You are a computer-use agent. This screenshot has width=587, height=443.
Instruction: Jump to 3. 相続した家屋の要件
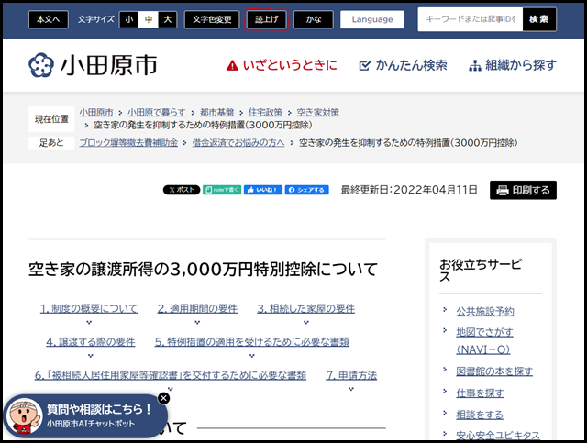[x=305, y=308]
